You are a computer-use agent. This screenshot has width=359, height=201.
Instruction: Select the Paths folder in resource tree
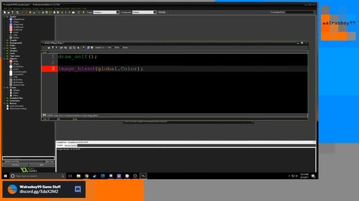[x=12, y=46]
